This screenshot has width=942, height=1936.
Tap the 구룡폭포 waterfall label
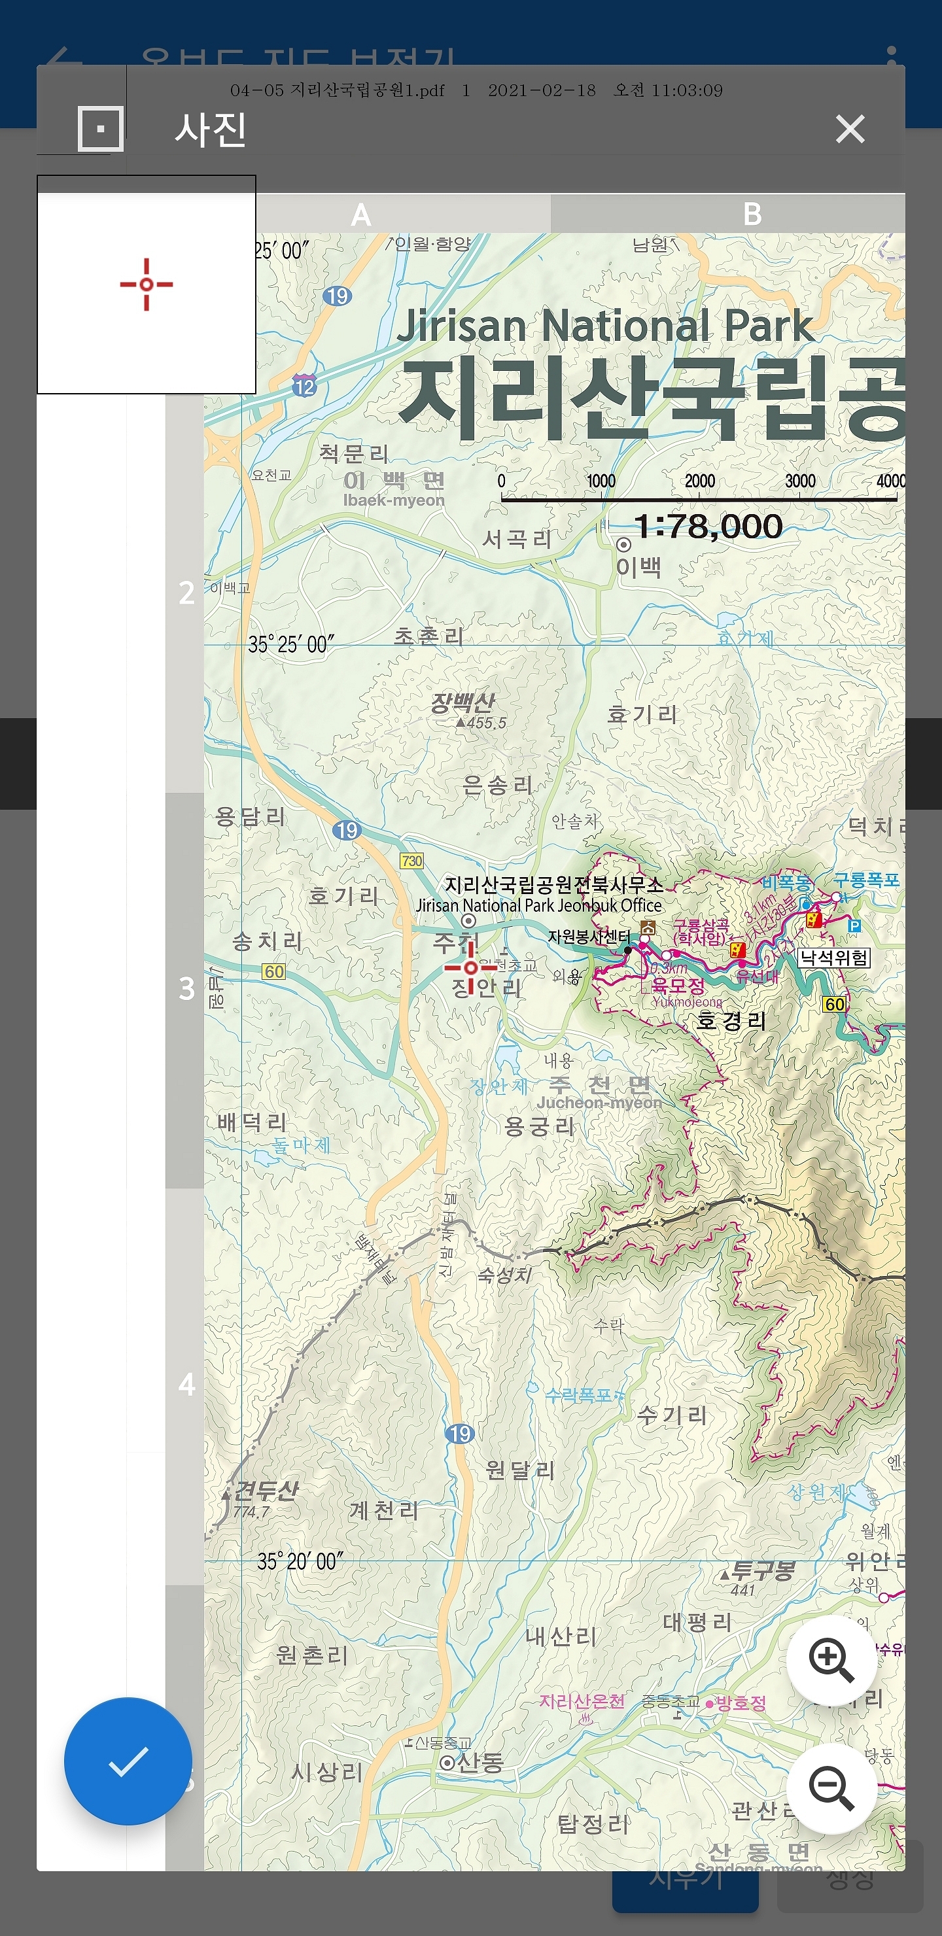pos(867,879)
